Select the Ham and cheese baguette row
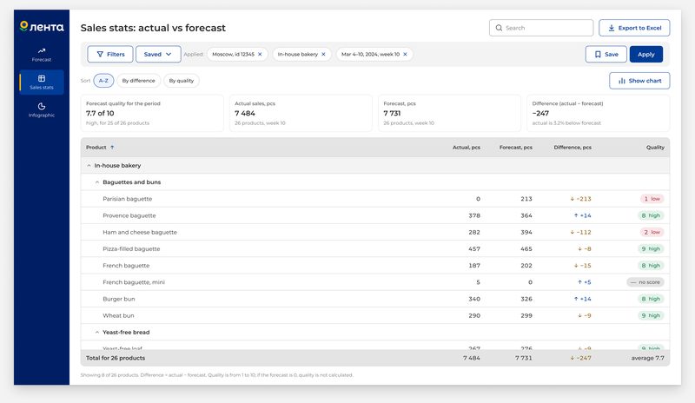 click(375, 232)
